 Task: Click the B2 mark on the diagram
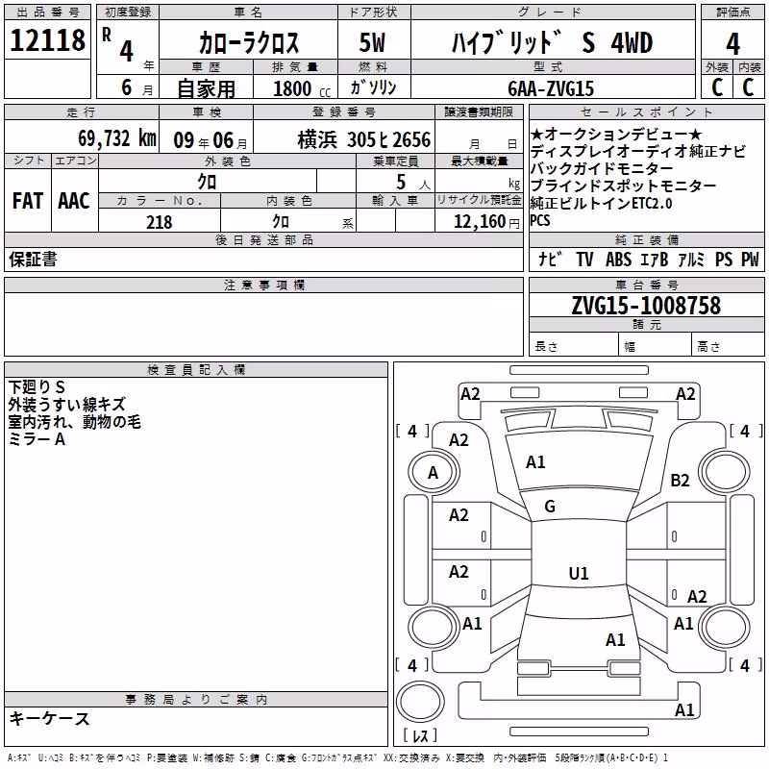pos(680,480)
